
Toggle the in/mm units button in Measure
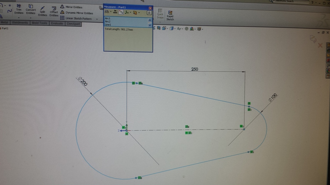115,12
